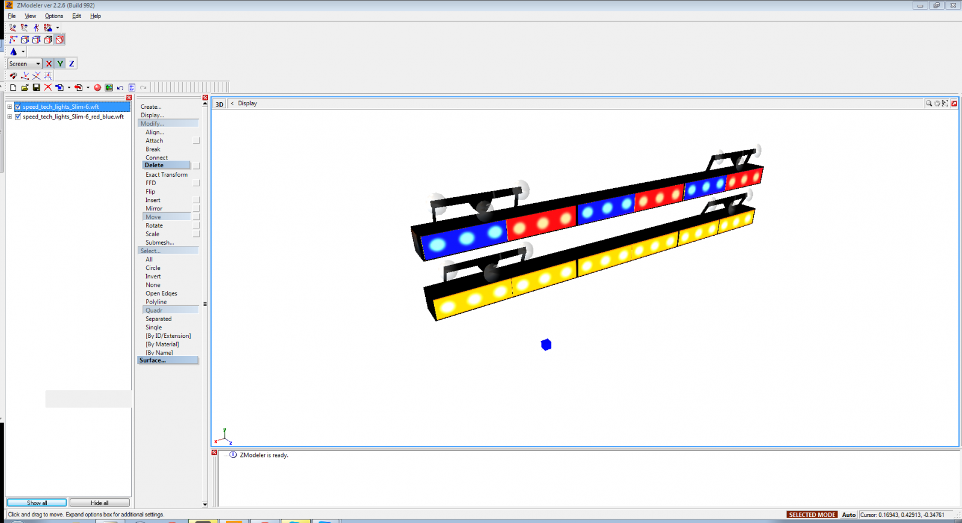Image resolution: width=962 pixels, height=523 pixels.
Task: Open a file with the folder icon
Action: pos(25,88)
